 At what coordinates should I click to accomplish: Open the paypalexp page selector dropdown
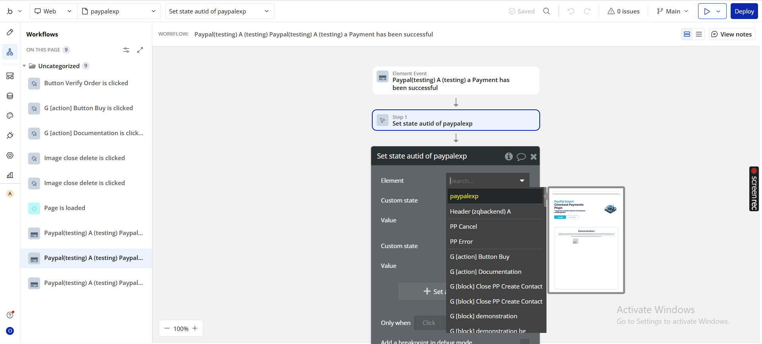click(119, 11)
